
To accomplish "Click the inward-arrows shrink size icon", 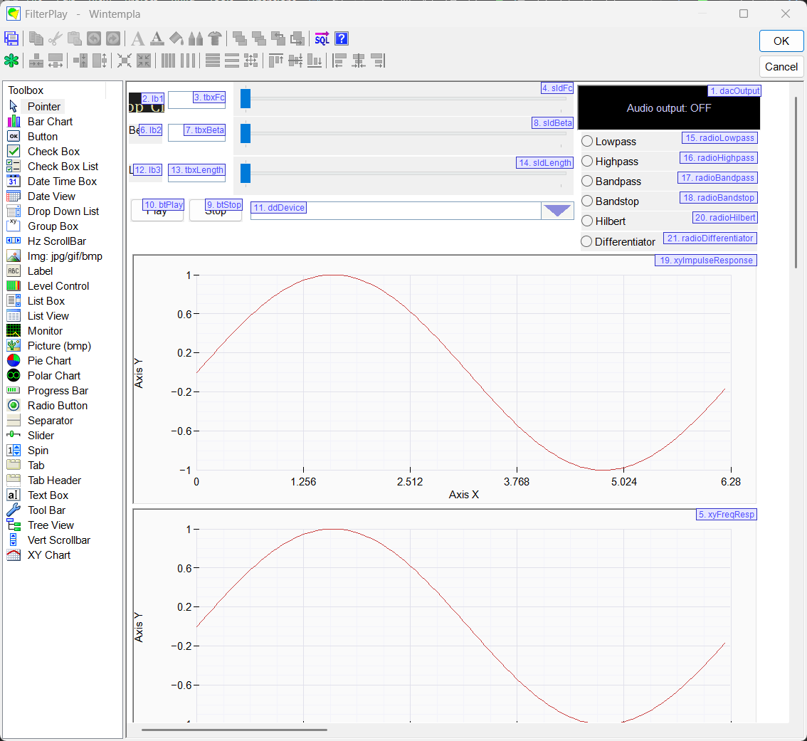I will [x=124, y=61].
